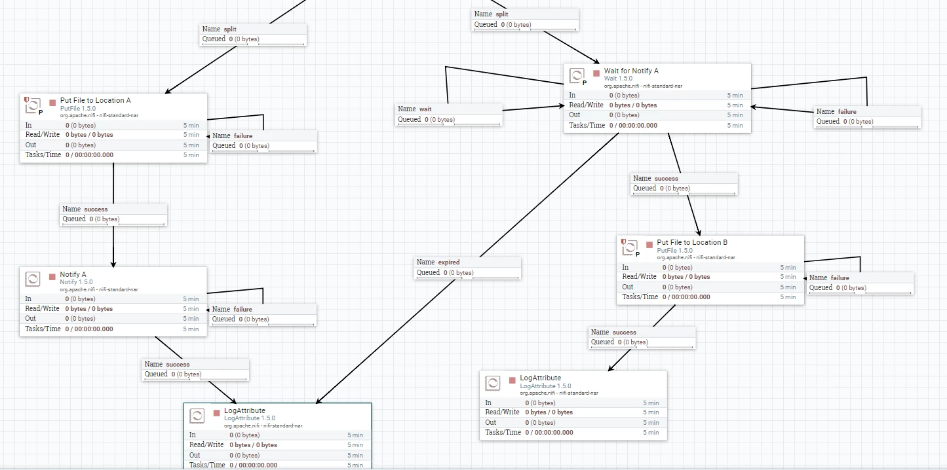Select the failure connection label of Put File to Location A
Screen dimensions: 947x470
pyautogui.click(x=263, y=141)
